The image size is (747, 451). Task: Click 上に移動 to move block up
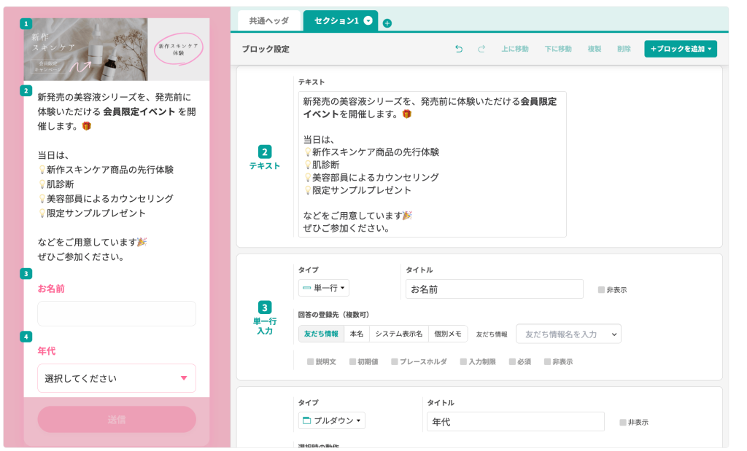point(515,49)
